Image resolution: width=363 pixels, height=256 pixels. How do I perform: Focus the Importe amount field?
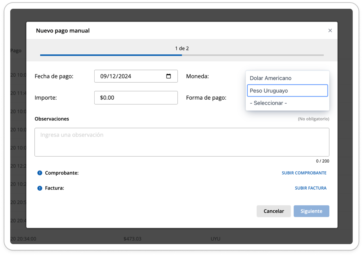click(x=136, y=98)
